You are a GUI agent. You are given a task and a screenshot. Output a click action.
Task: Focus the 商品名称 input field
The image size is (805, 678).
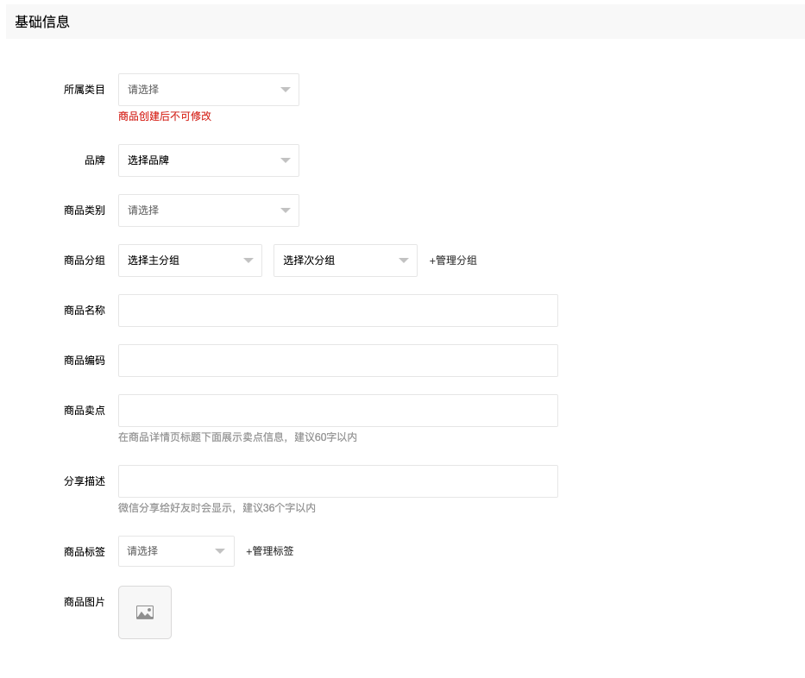point(338,311)
